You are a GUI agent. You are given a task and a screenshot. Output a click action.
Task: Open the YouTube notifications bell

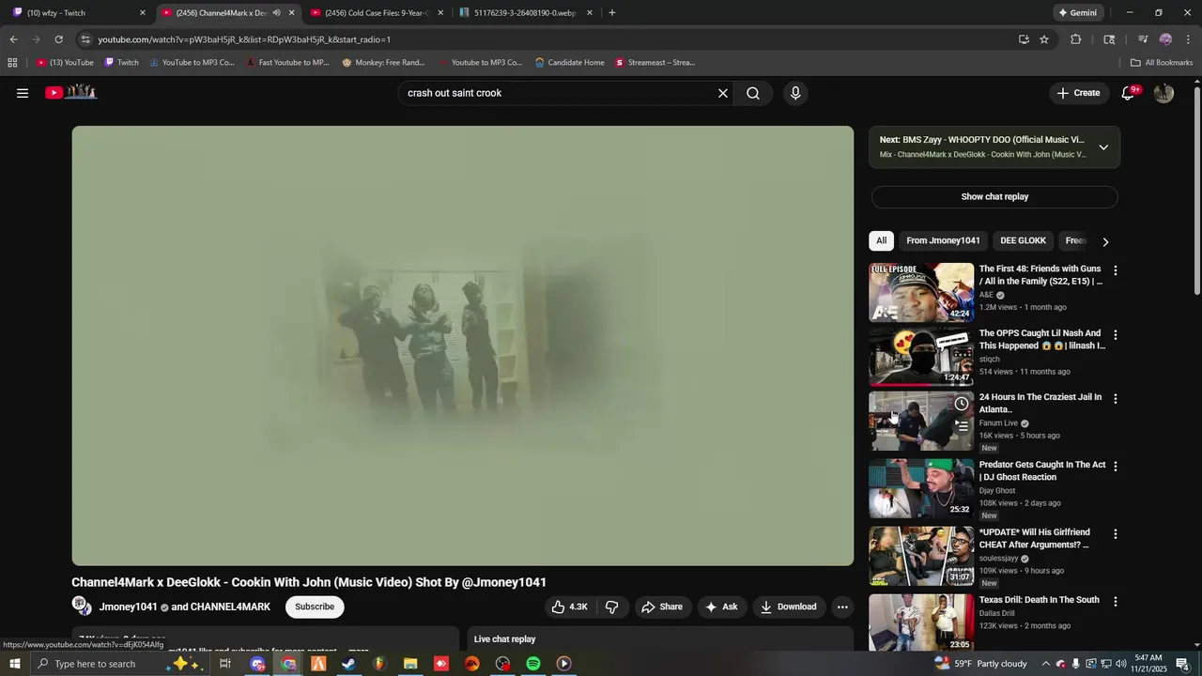1129,93
